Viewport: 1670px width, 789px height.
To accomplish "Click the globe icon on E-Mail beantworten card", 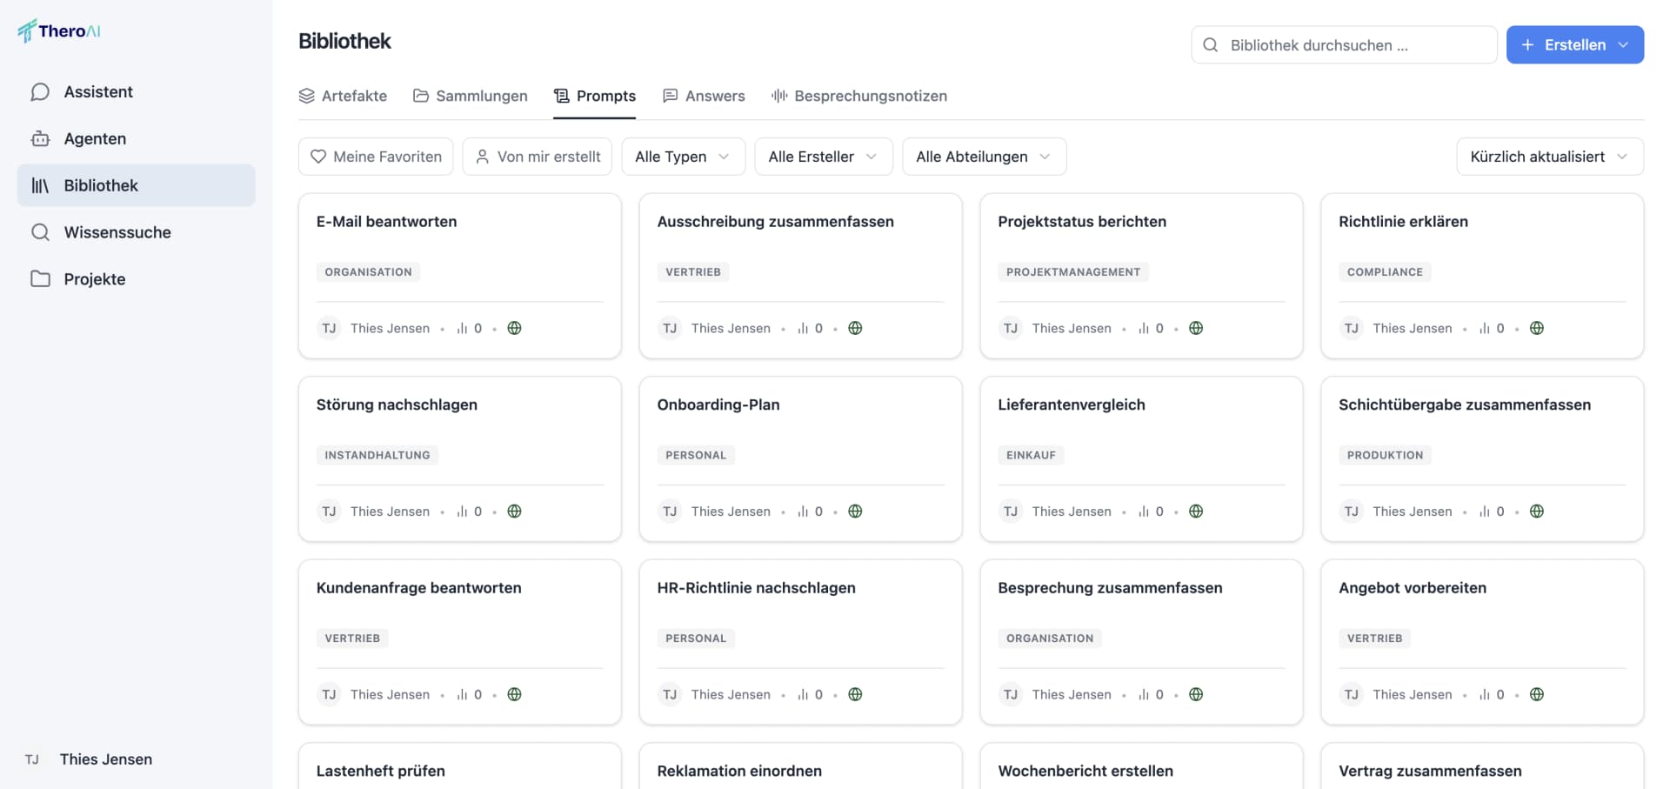I will pyautogui.click(x=514, y=328).
